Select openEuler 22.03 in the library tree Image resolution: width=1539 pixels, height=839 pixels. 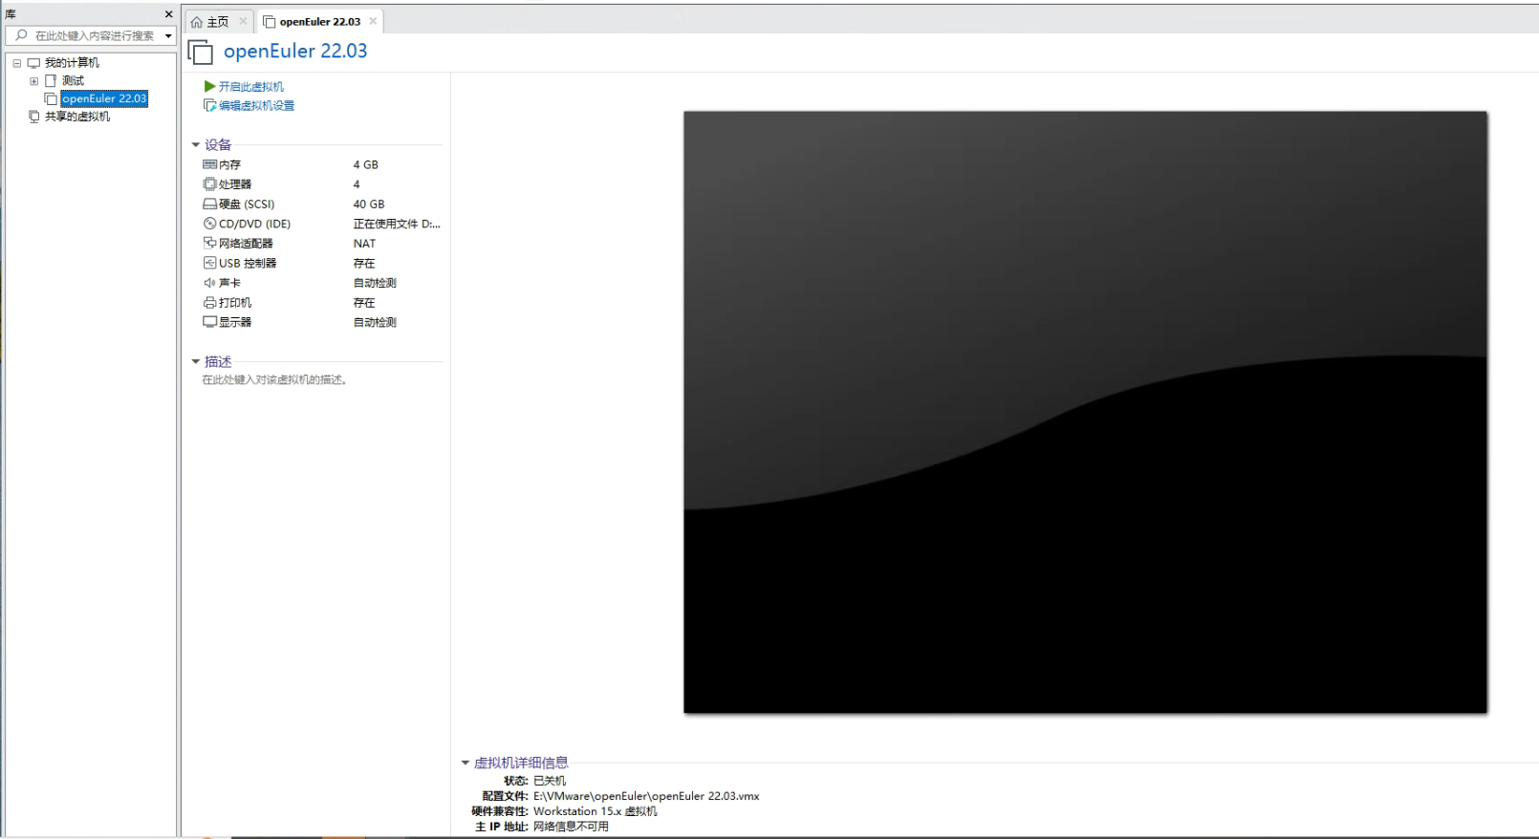(x=104, y=98)
